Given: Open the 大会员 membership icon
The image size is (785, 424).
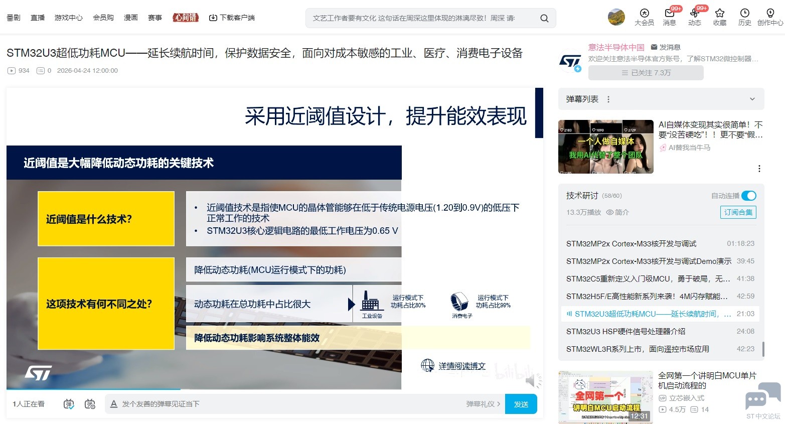Looking at the screenshot, I should pos(645,13).
